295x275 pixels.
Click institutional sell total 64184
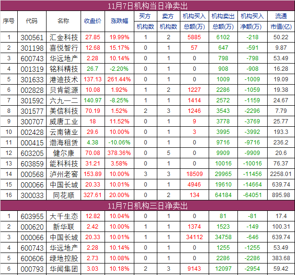pyautogui.click(x=223, y=195)
